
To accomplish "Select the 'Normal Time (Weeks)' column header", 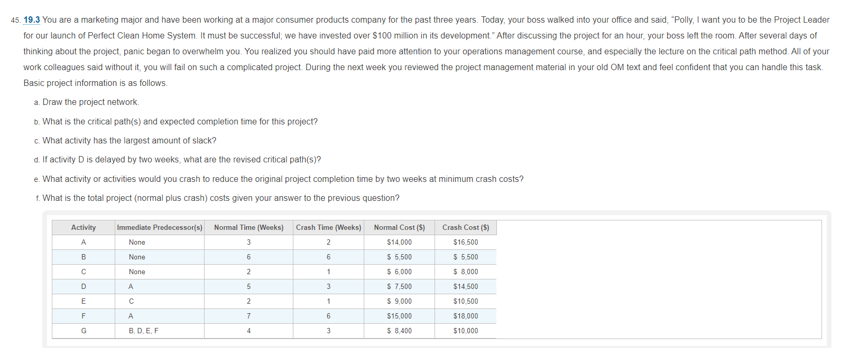I will point(248,228).
